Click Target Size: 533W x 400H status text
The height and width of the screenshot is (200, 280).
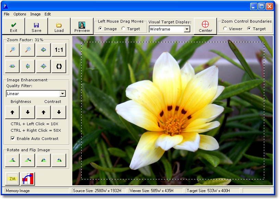208,191
